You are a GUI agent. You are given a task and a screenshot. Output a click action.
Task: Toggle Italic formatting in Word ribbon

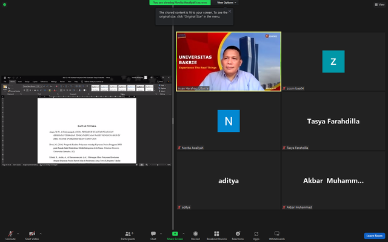[x=27, y=90]
